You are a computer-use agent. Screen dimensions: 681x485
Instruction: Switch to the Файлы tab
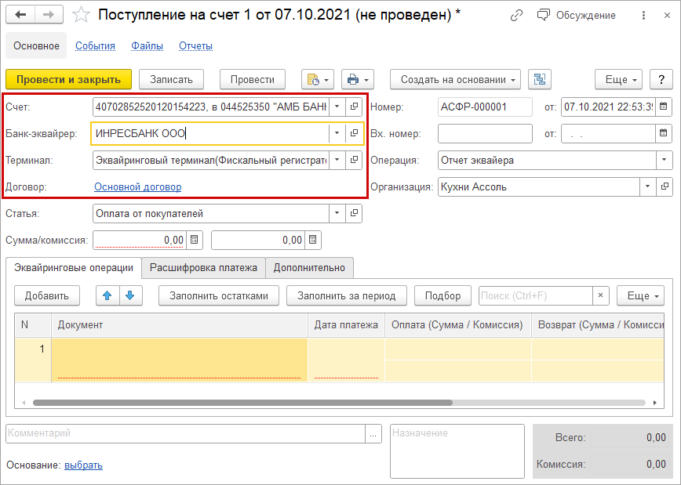click(147, 46)
